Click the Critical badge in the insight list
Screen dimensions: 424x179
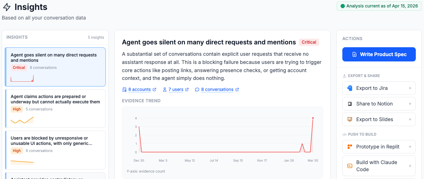[x=19, y=67]
